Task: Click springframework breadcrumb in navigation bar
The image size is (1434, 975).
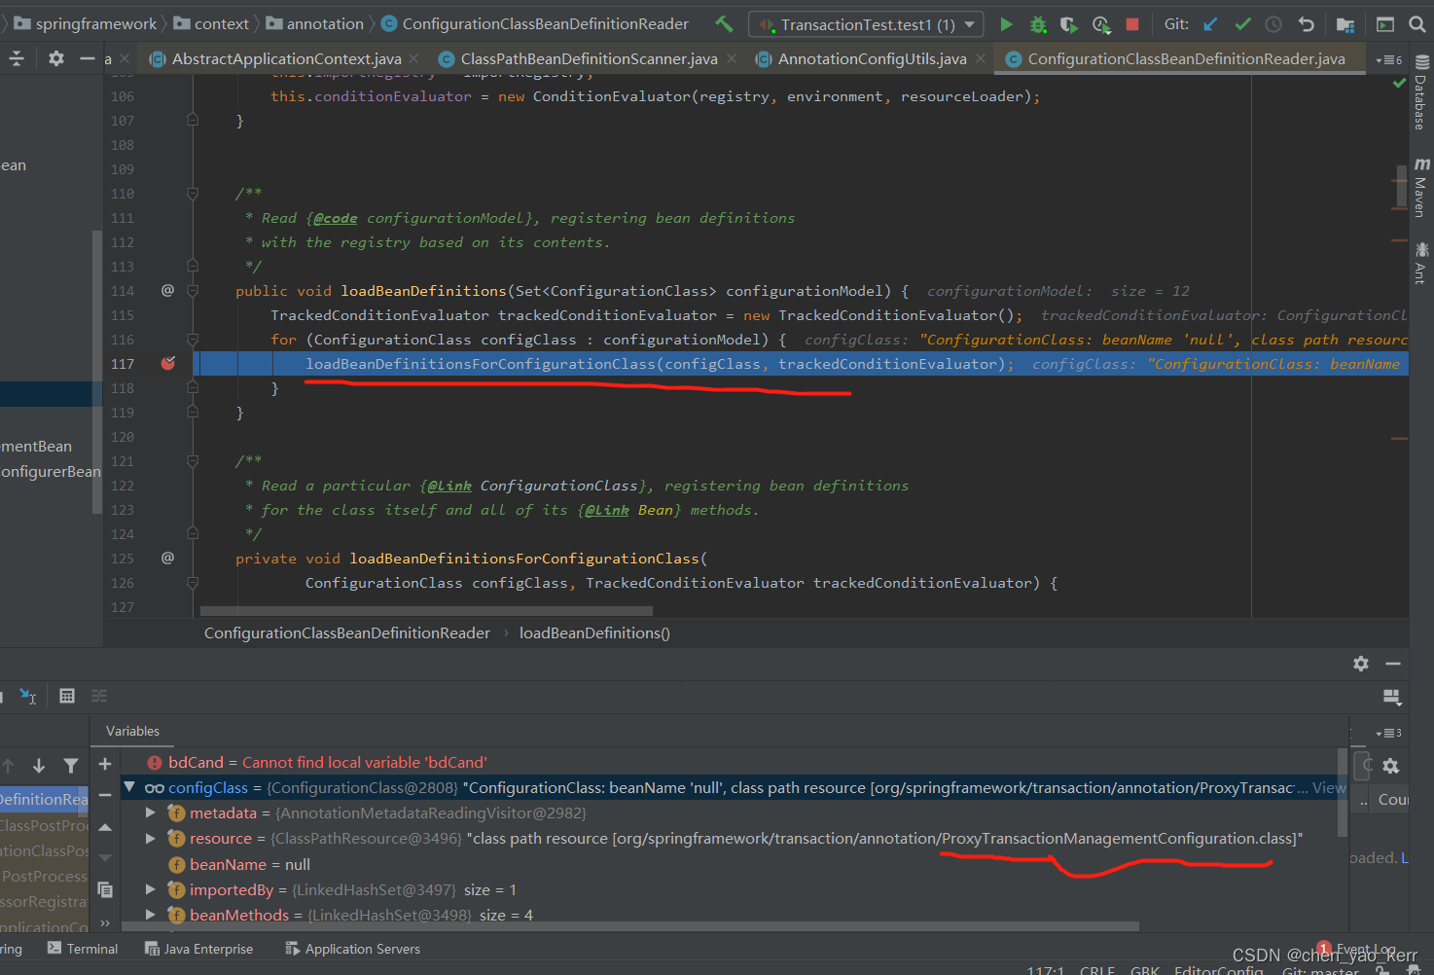Action: (x=85, y=23)
